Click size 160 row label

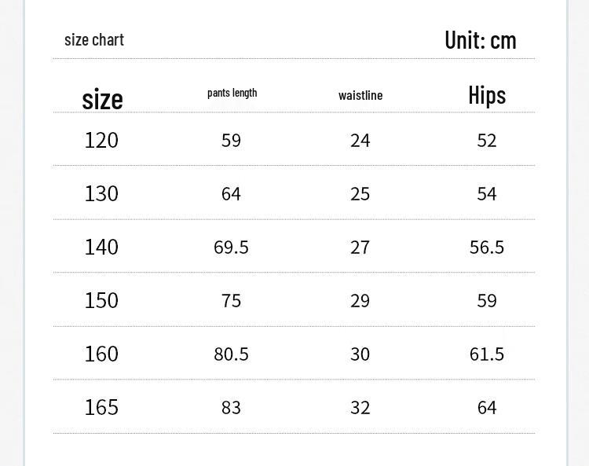[x=101, y=354]
